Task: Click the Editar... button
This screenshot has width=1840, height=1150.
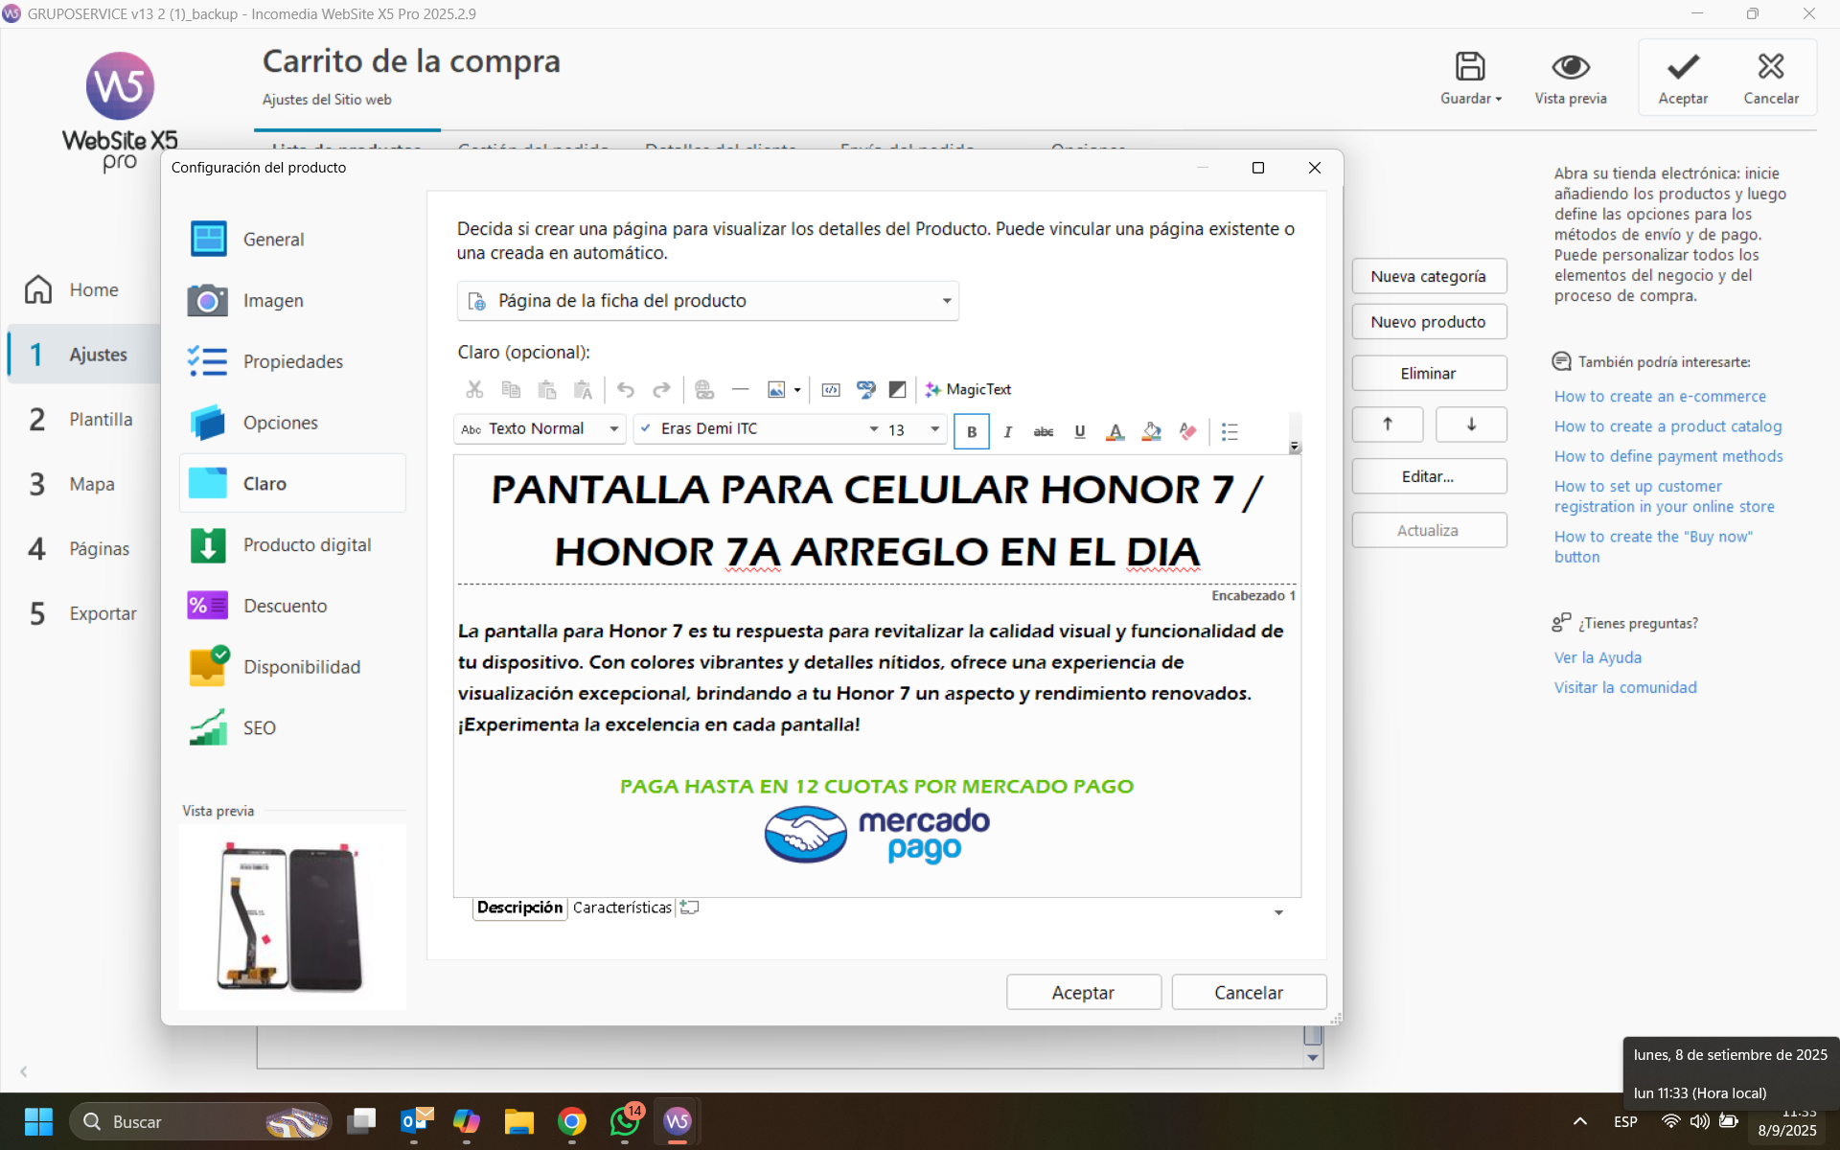Action: click(1429, 476)
